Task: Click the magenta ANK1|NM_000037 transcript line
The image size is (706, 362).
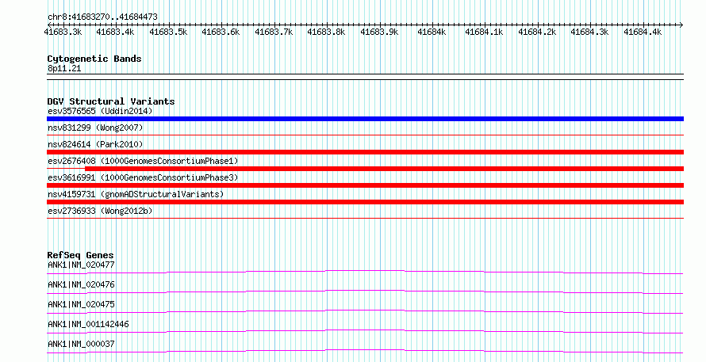Action: coord(365,351)
